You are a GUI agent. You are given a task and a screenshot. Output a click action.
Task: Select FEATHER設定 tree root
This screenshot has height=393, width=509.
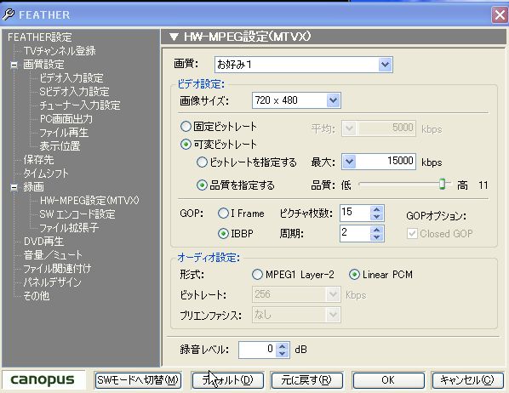[40, 37]
